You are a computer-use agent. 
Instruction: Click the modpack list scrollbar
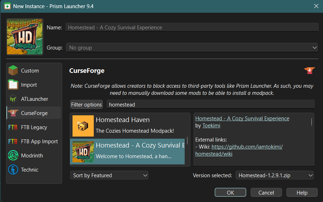[187, 140]
